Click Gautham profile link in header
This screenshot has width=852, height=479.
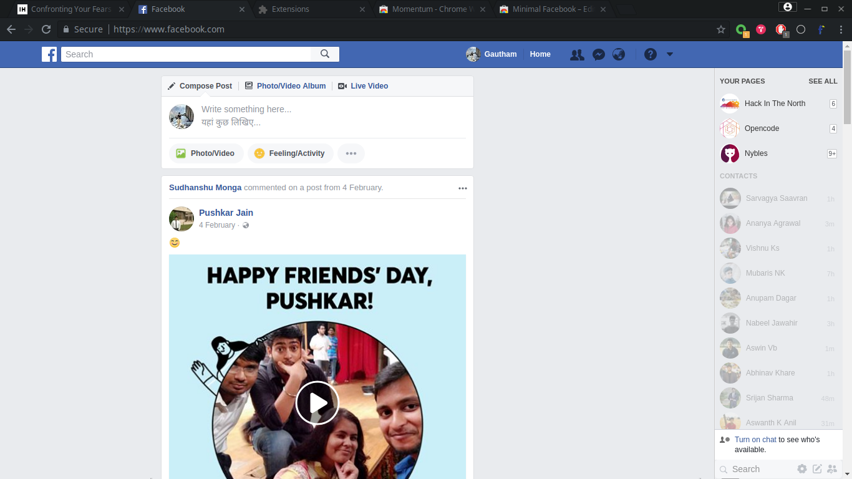491,54
